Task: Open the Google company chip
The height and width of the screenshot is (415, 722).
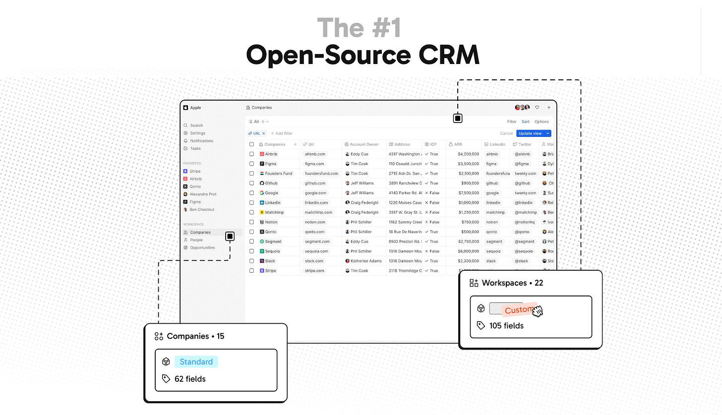Action: (269, 193)
